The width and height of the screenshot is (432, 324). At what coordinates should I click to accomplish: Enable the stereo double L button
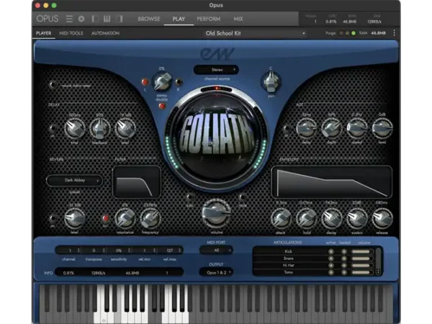coord(145,82)
